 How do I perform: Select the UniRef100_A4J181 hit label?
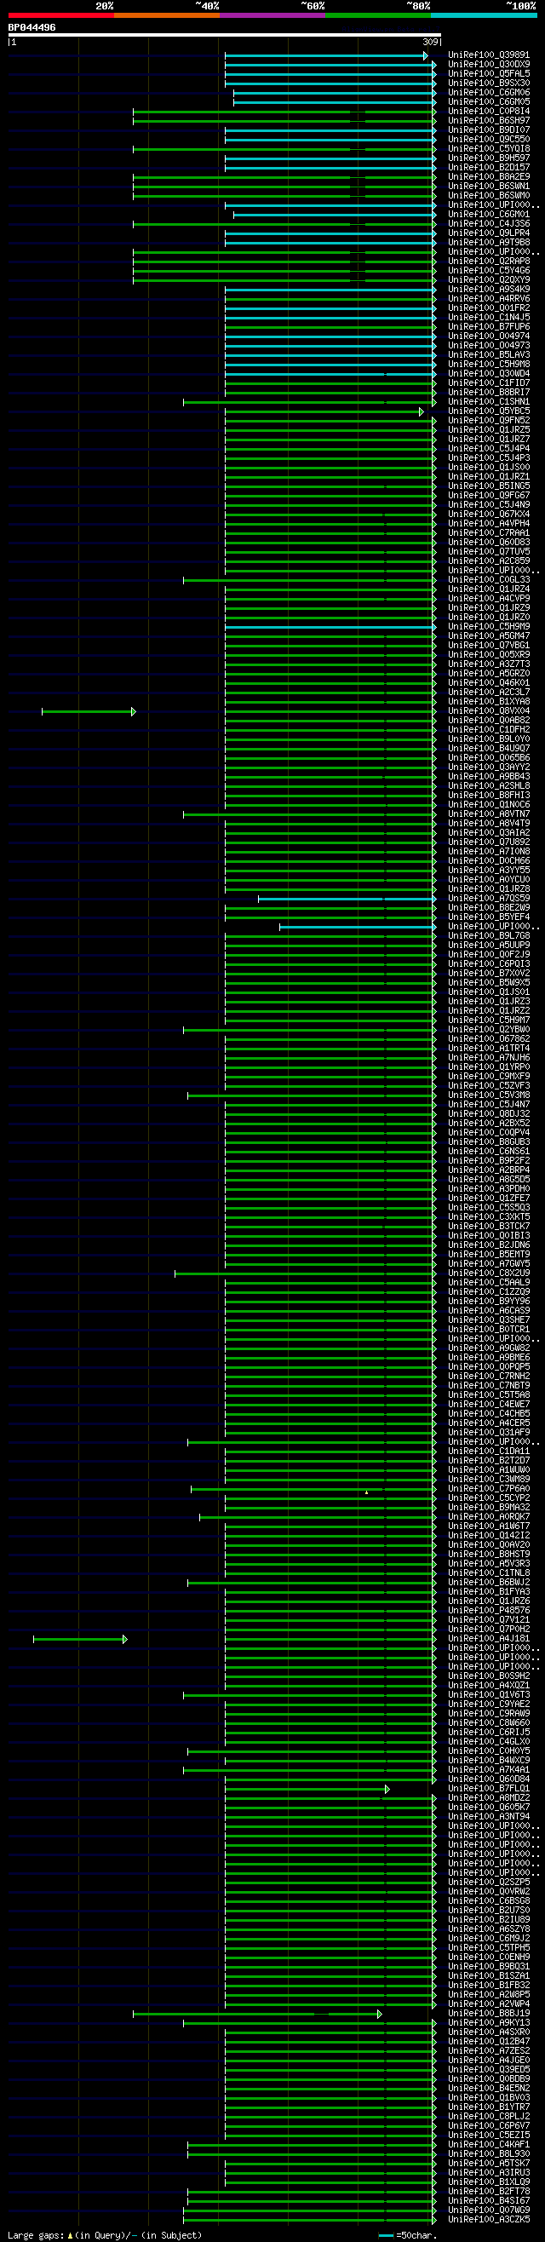[x=490, y=1639]
